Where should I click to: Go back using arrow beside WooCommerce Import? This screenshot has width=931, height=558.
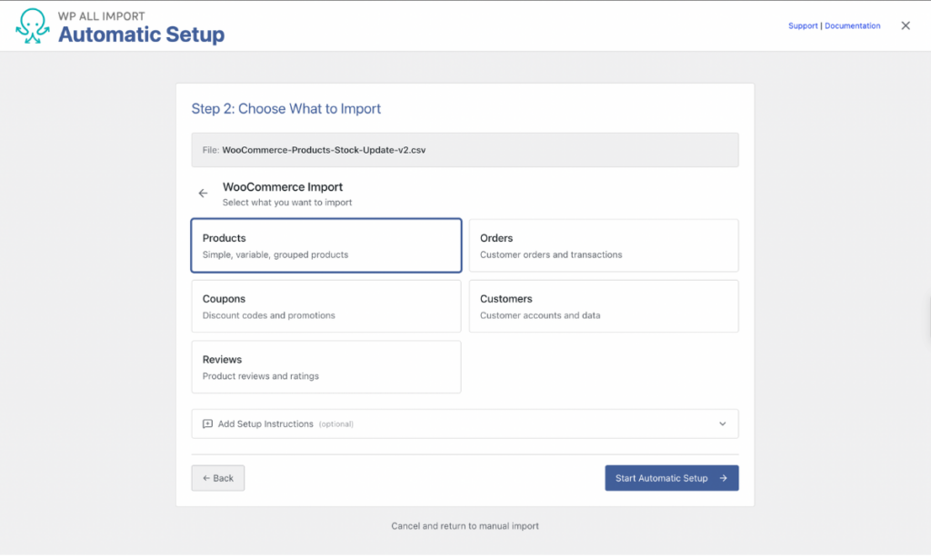click(x=203, y=193)
